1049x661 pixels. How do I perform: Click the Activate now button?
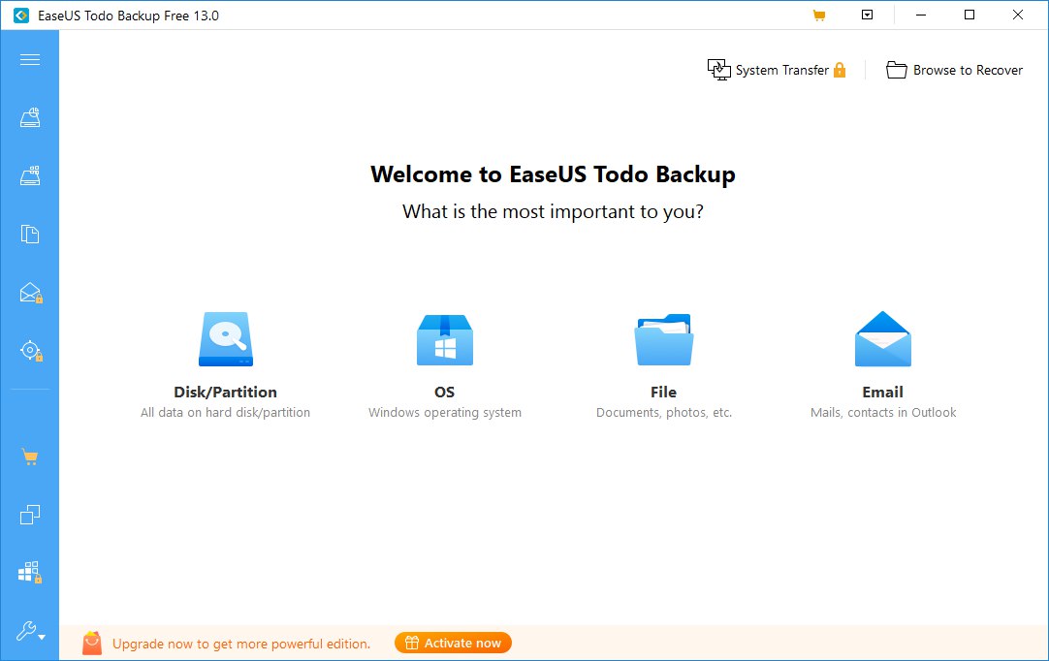[453, 643]
